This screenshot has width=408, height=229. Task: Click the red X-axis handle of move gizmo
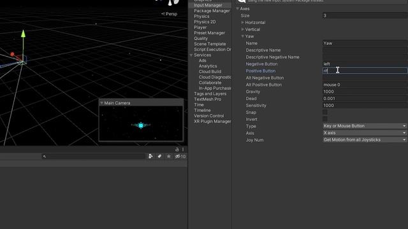tap(12, 54)
